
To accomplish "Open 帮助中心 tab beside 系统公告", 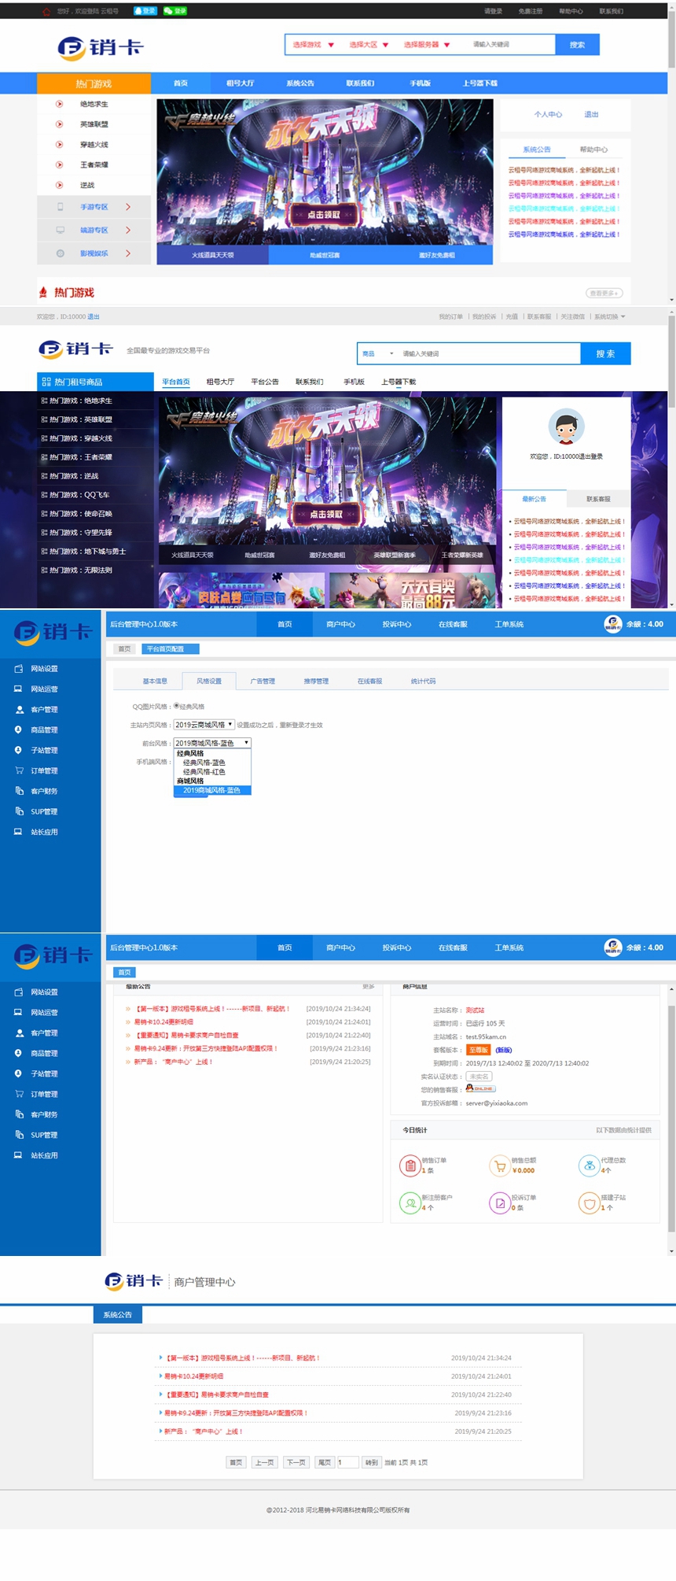I will (593, 150).
